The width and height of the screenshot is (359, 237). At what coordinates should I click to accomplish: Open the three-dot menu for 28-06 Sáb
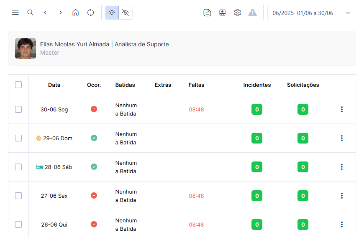[342, 167]
